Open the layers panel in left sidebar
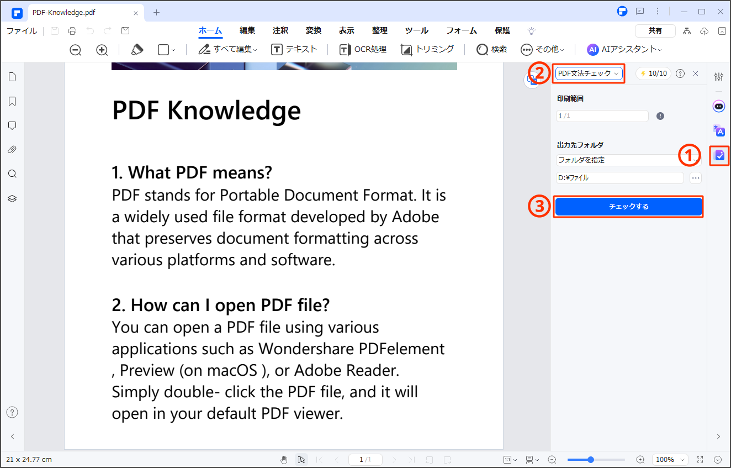Screen dimensions: 731x468 [x=12, y=198]
